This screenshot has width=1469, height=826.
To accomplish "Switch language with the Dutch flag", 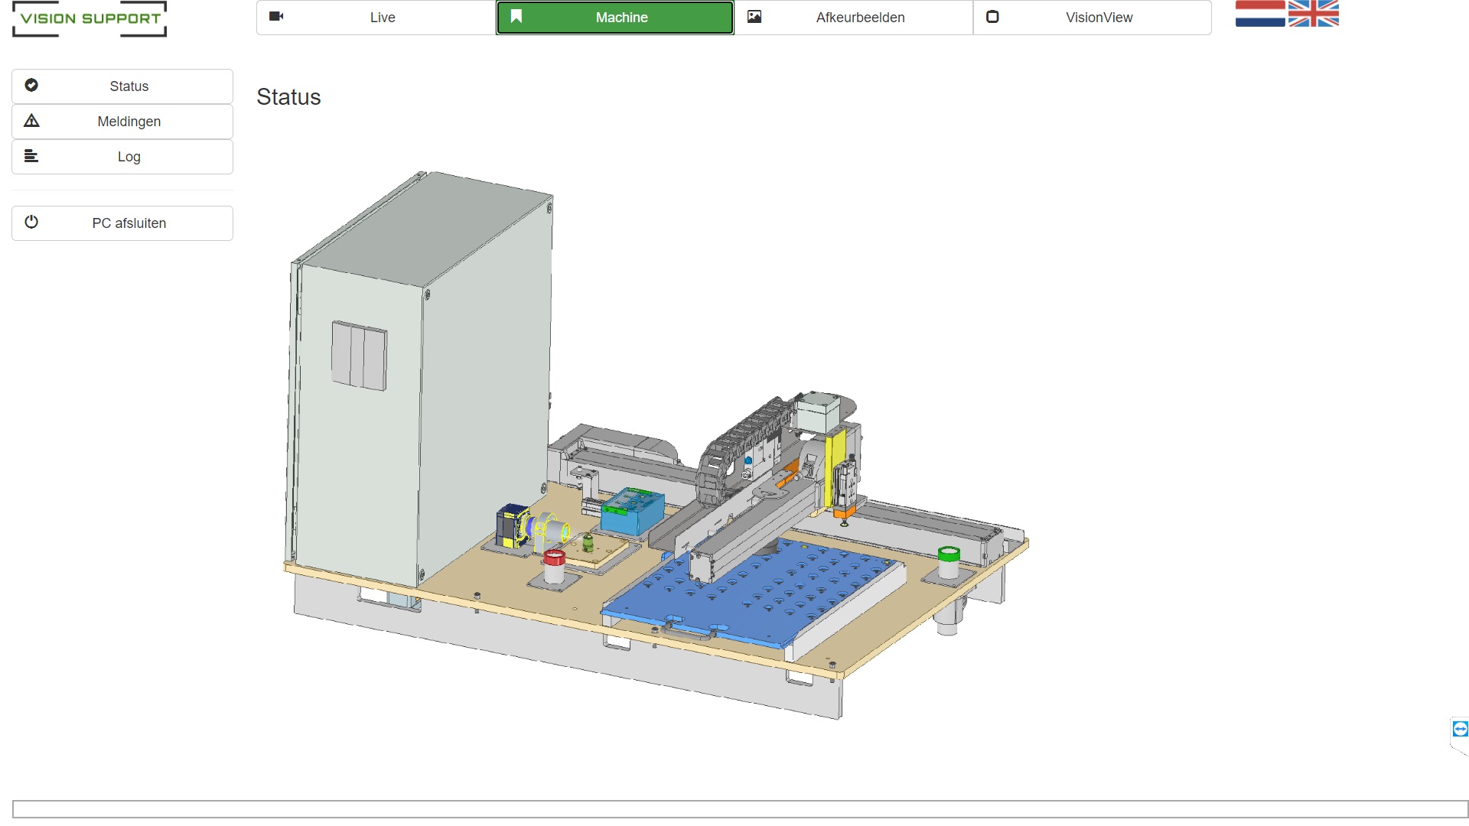I will tap(1259, 14).
